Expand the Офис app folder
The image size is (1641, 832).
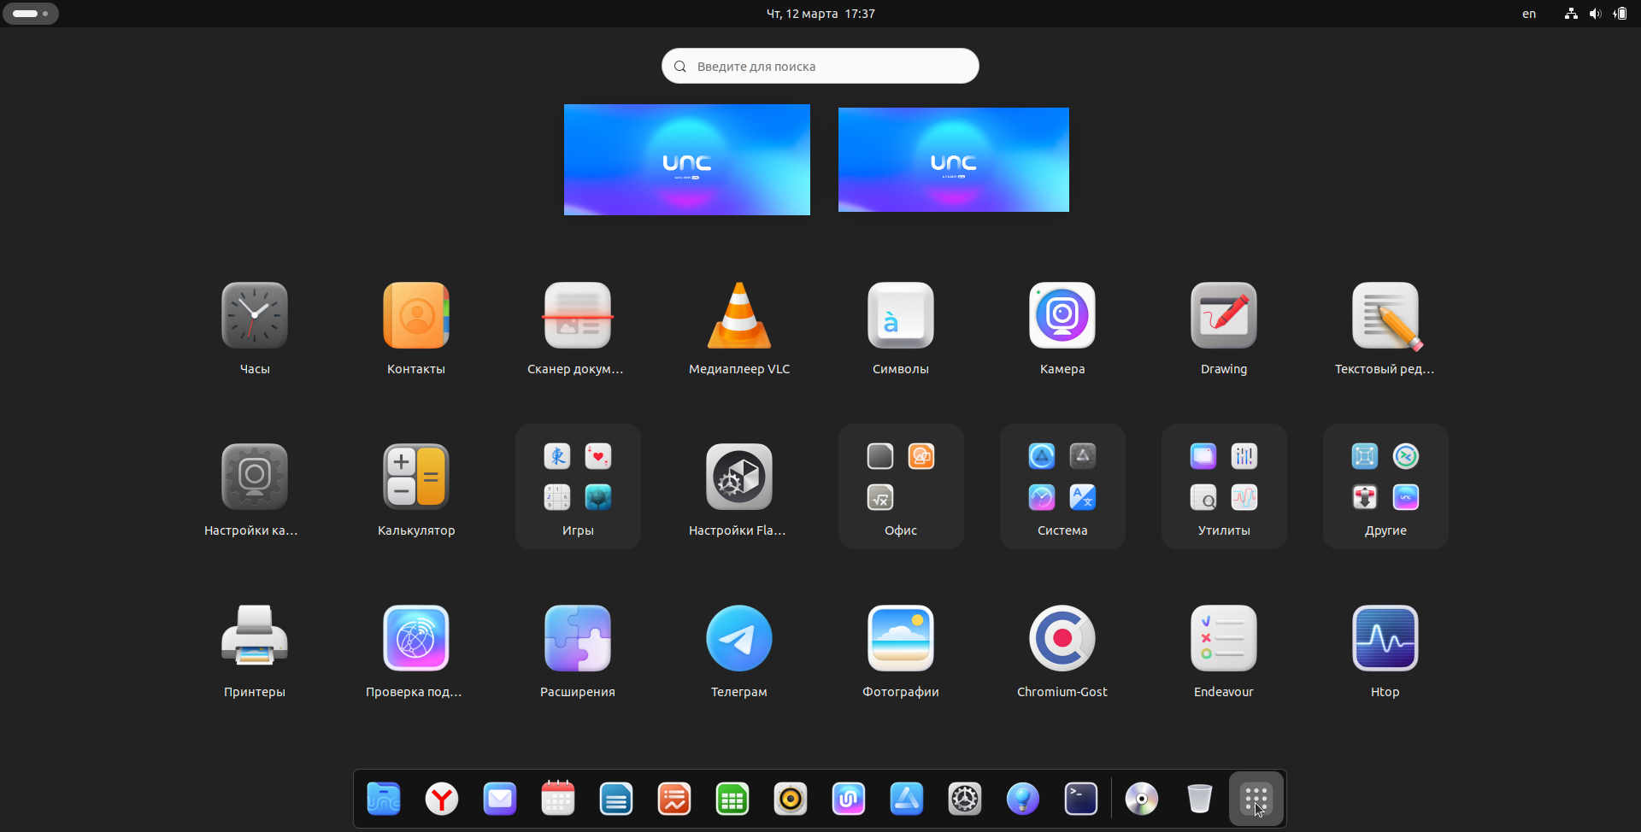pyautogui.click(x=900, y=486)
